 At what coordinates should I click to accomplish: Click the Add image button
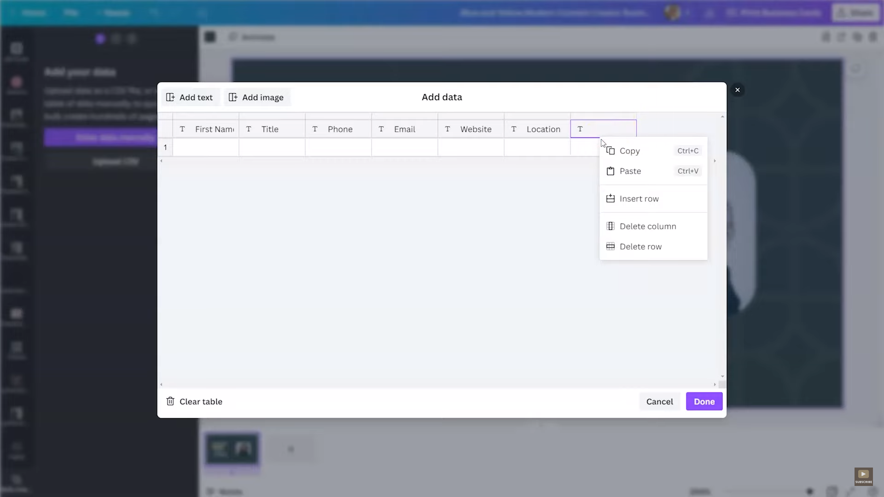point(256,98)
